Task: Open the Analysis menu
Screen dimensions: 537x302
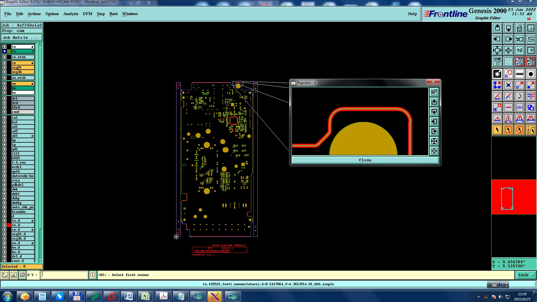Action: coord(70,14)
